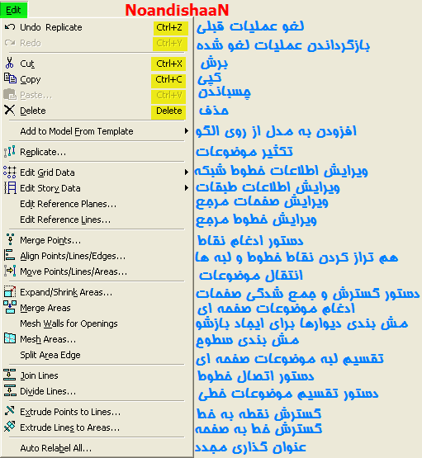Select Extrude Lines to Areas... entry

point(70,427)
